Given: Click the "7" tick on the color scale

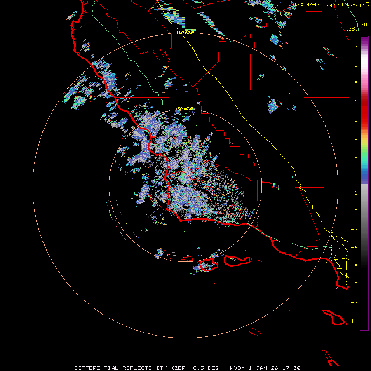Looking at the screenshot, I should click(x=356, y=46).
